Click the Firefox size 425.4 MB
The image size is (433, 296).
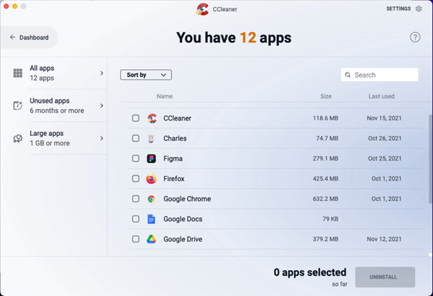coord(325,179)
